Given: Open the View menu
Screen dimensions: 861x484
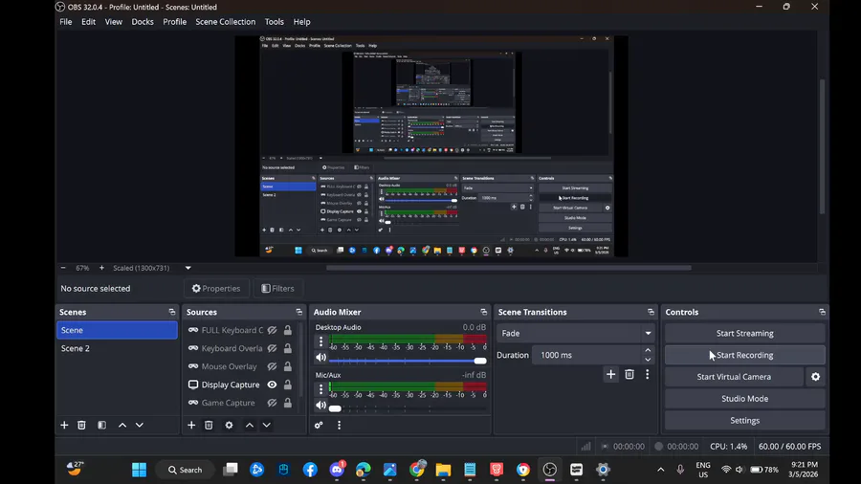Looking at the screenshot, I should tap(114, 22).
